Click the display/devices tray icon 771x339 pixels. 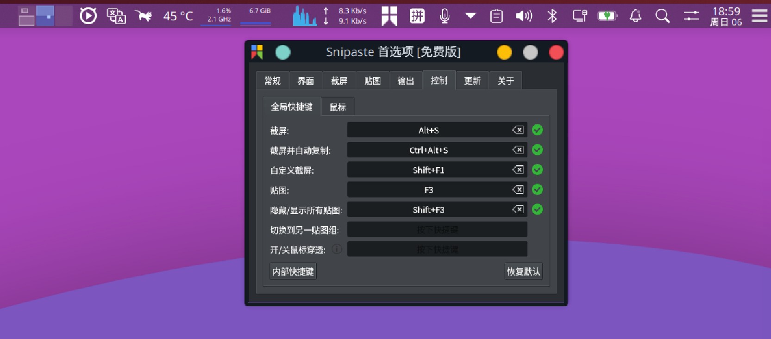(x=580, y=16)
